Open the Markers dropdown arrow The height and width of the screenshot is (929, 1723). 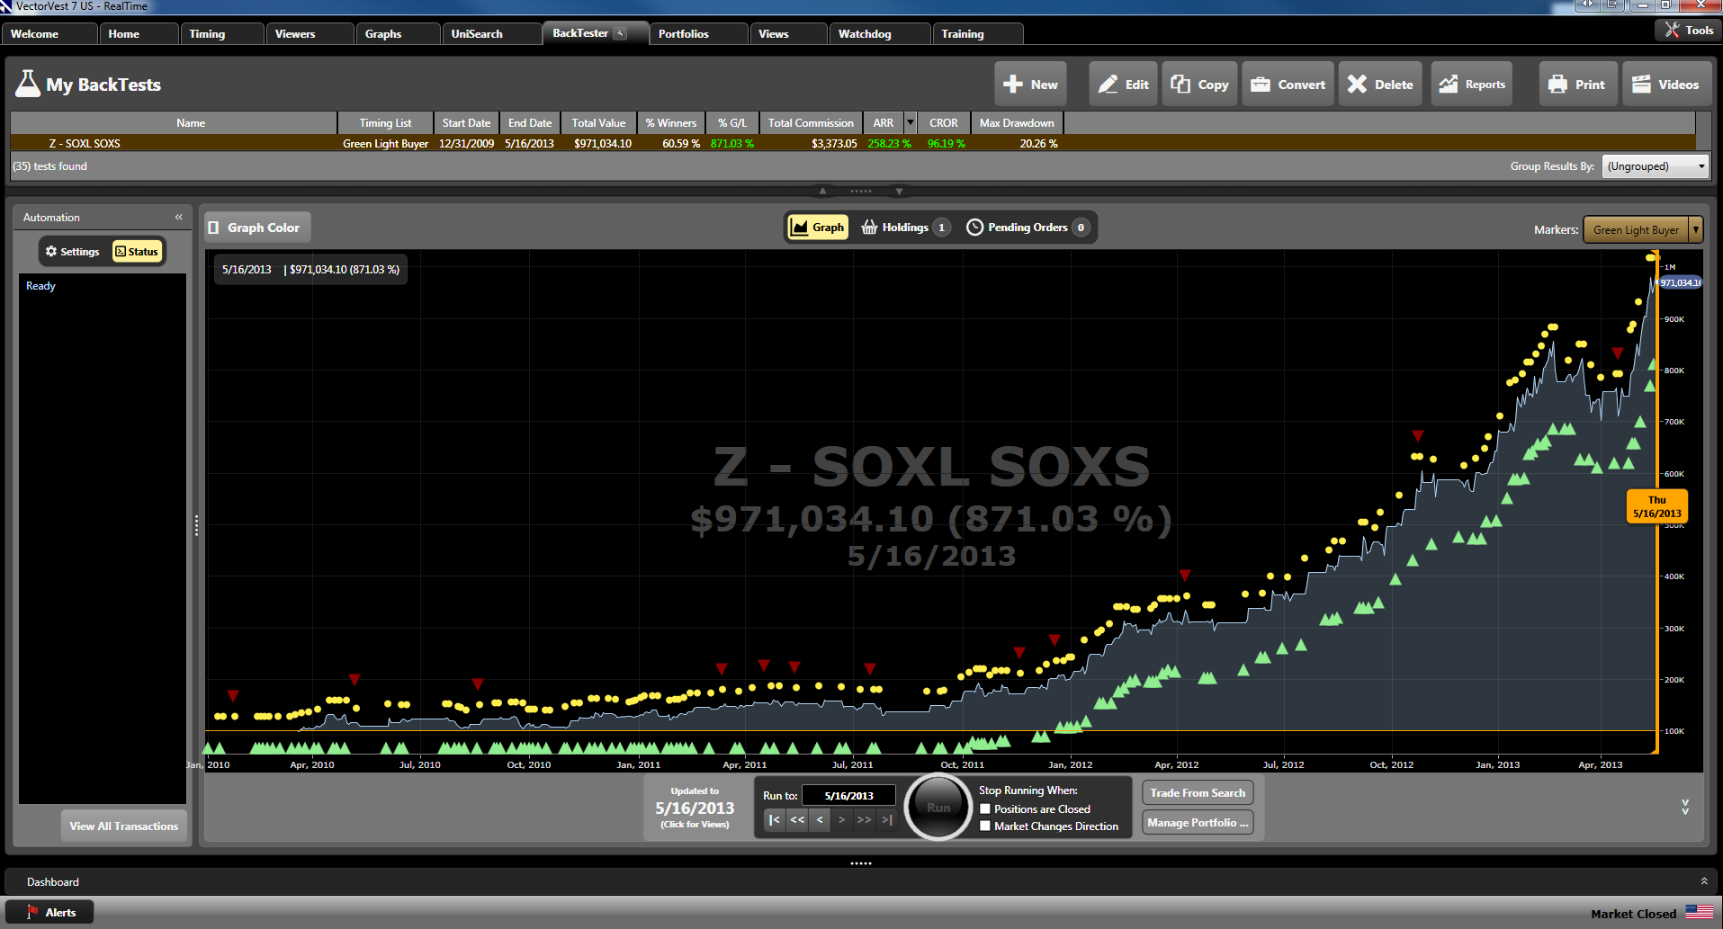tap(1696, 229)
